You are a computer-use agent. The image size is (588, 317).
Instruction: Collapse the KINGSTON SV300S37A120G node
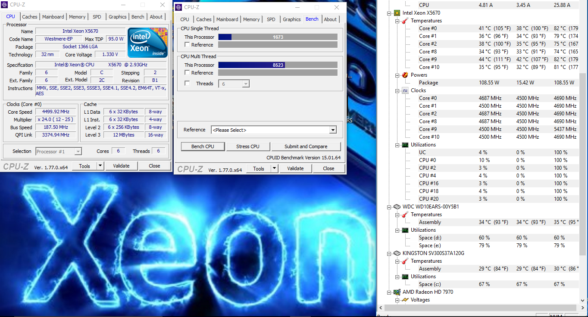tap(389, 253)
